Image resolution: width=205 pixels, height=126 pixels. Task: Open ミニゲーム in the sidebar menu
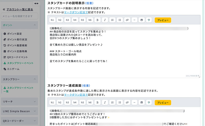pos(13,69)
